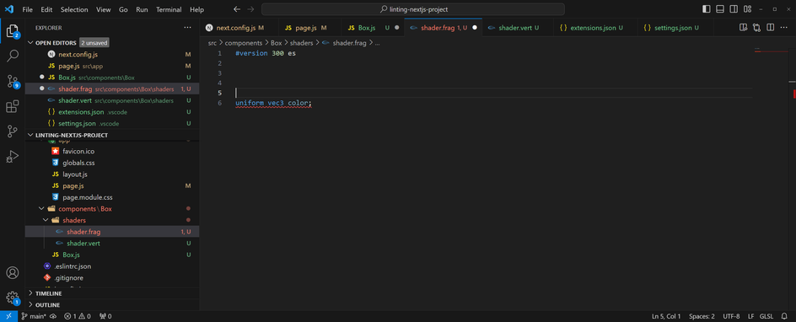Open the Manage settings gear
Image resolution: width=796 pixels, height=322 pixels.
click(12, 298)
